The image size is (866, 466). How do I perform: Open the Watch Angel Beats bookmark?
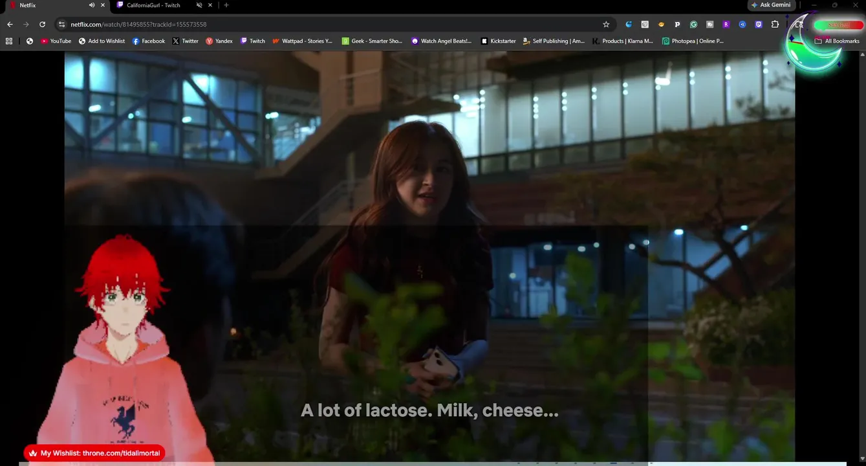point(442,41)
